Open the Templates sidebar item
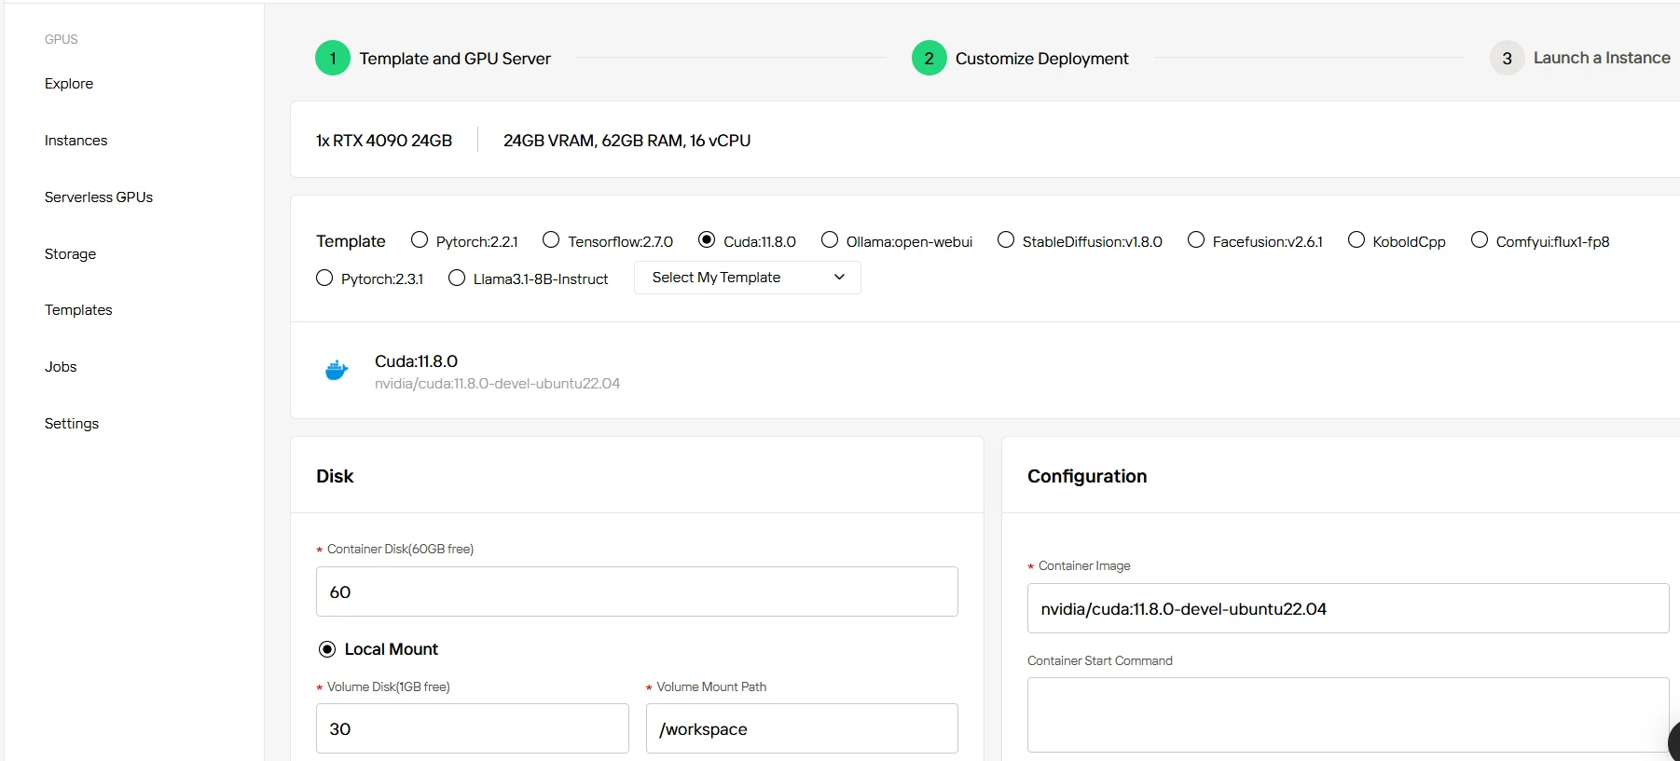The width and height of the screenshot is (1680, 761). [78, 310]
